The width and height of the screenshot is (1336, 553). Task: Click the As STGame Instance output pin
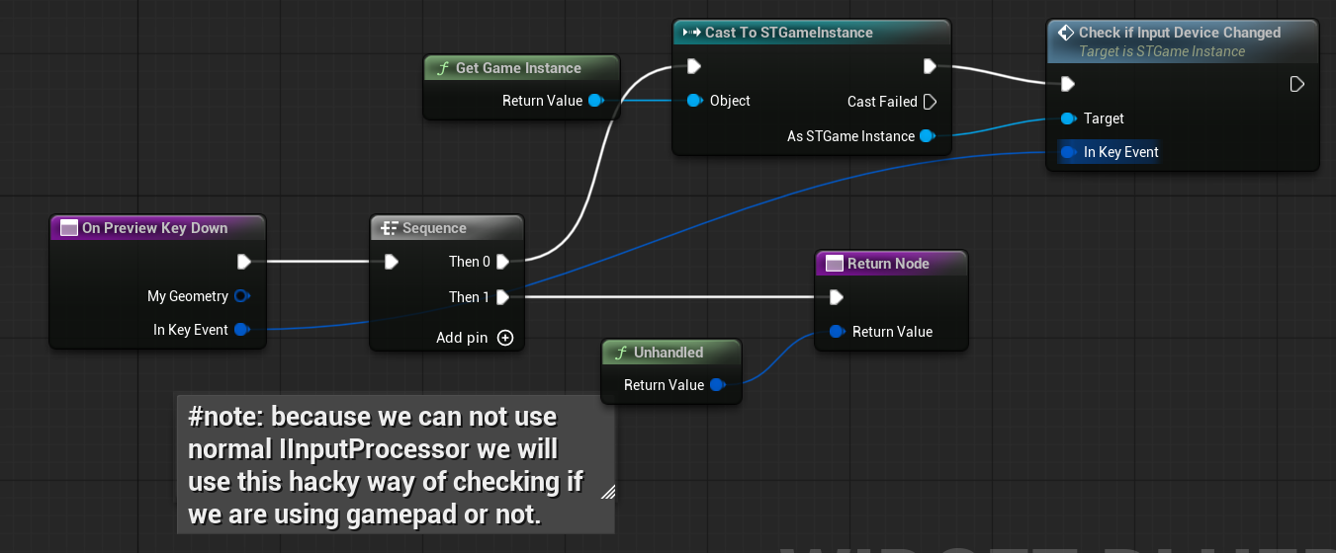(927, 136)
